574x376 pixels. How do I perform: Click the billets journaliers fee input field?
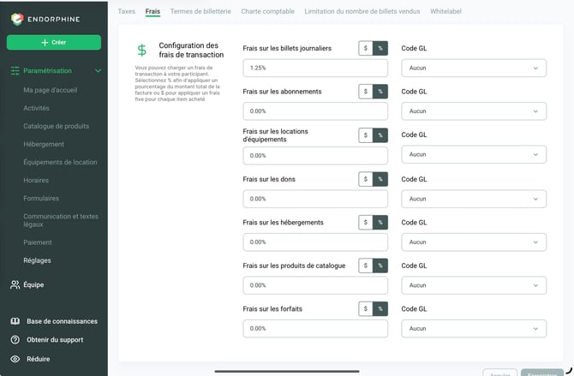coord(315,69)
